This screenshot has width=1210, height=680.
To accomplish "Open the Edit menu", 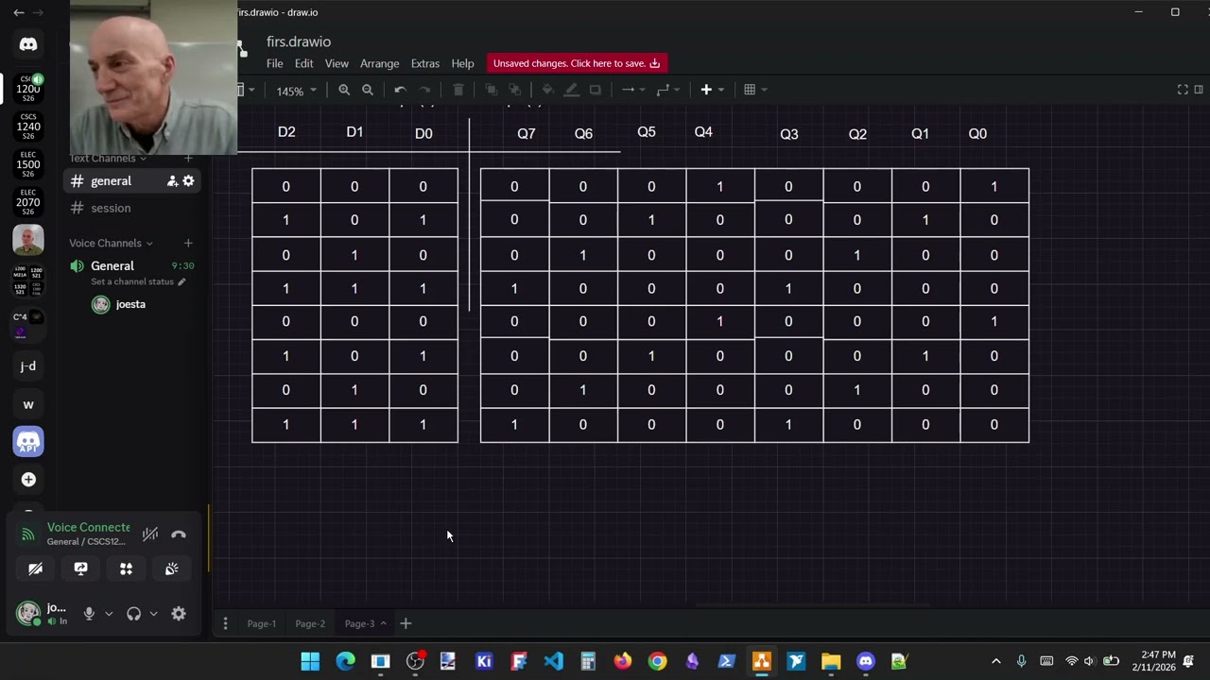I will point(303,63).
